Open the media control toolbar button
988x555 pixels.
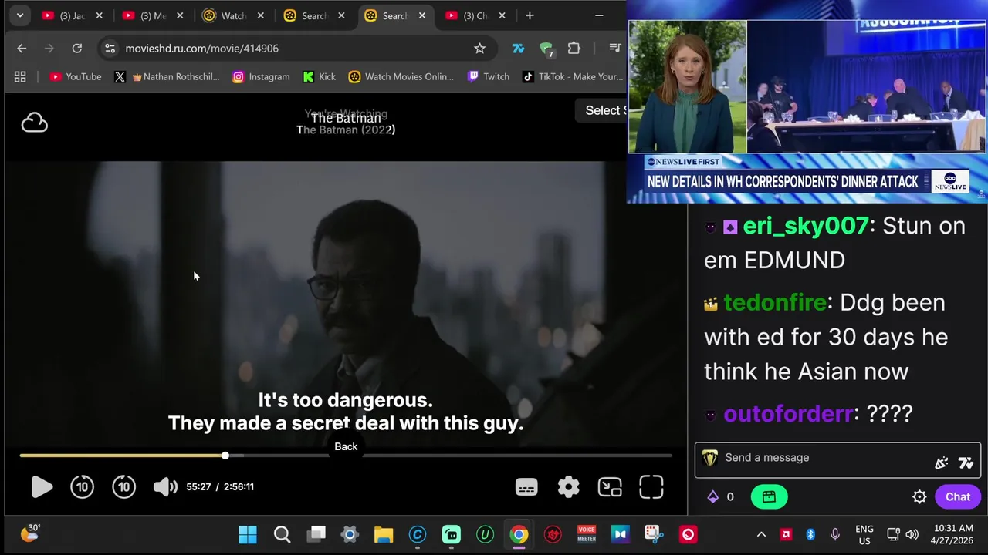pos(614,48)
